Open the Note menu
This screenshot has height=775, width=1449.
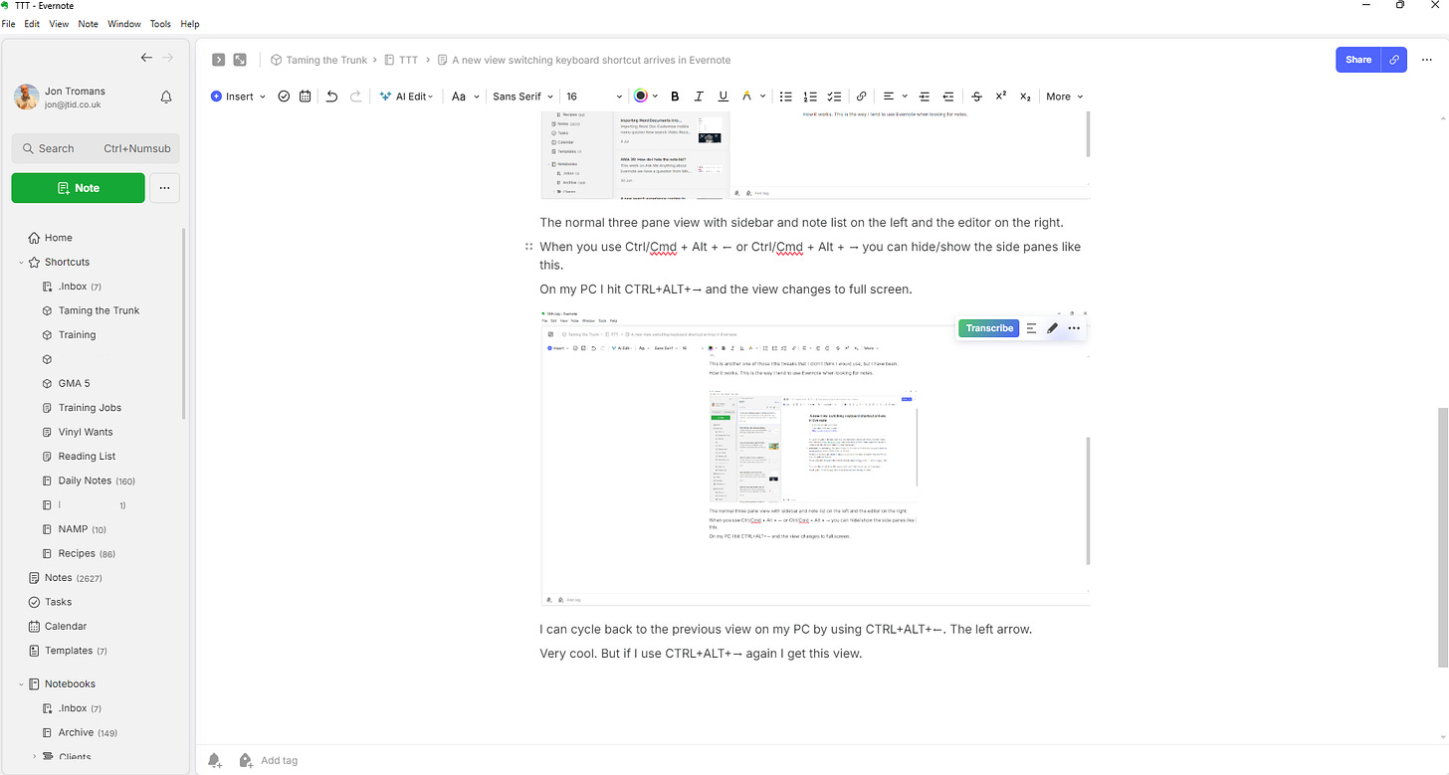click(x=89, y=24)
